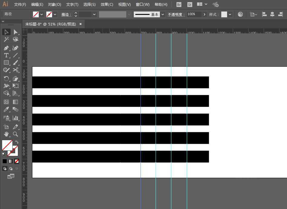Image resolution: width=287 pixels, height=209 pixels.
Task: Swap fill and stroke colors
Action: (x=17, y=142)
